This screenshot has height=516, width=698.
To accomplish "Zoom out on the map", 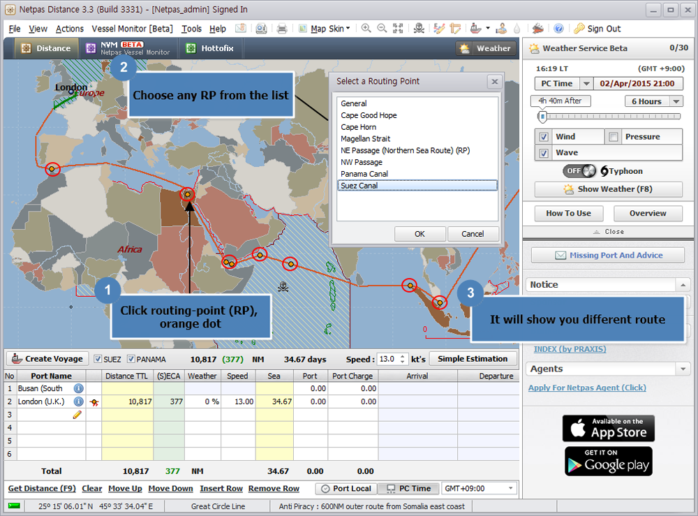I will pos(382,29).
